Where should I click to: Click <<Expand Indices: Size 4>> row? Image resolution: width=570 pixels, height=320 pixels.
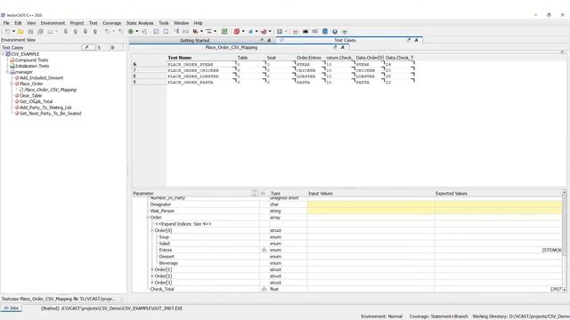click(x=183, y=224)
